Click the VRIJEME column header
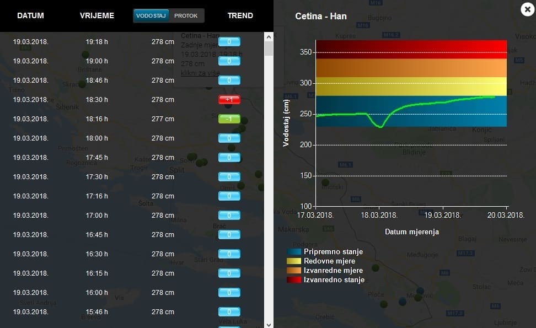Screen dimensions: 536x328 tap(97, 15)
